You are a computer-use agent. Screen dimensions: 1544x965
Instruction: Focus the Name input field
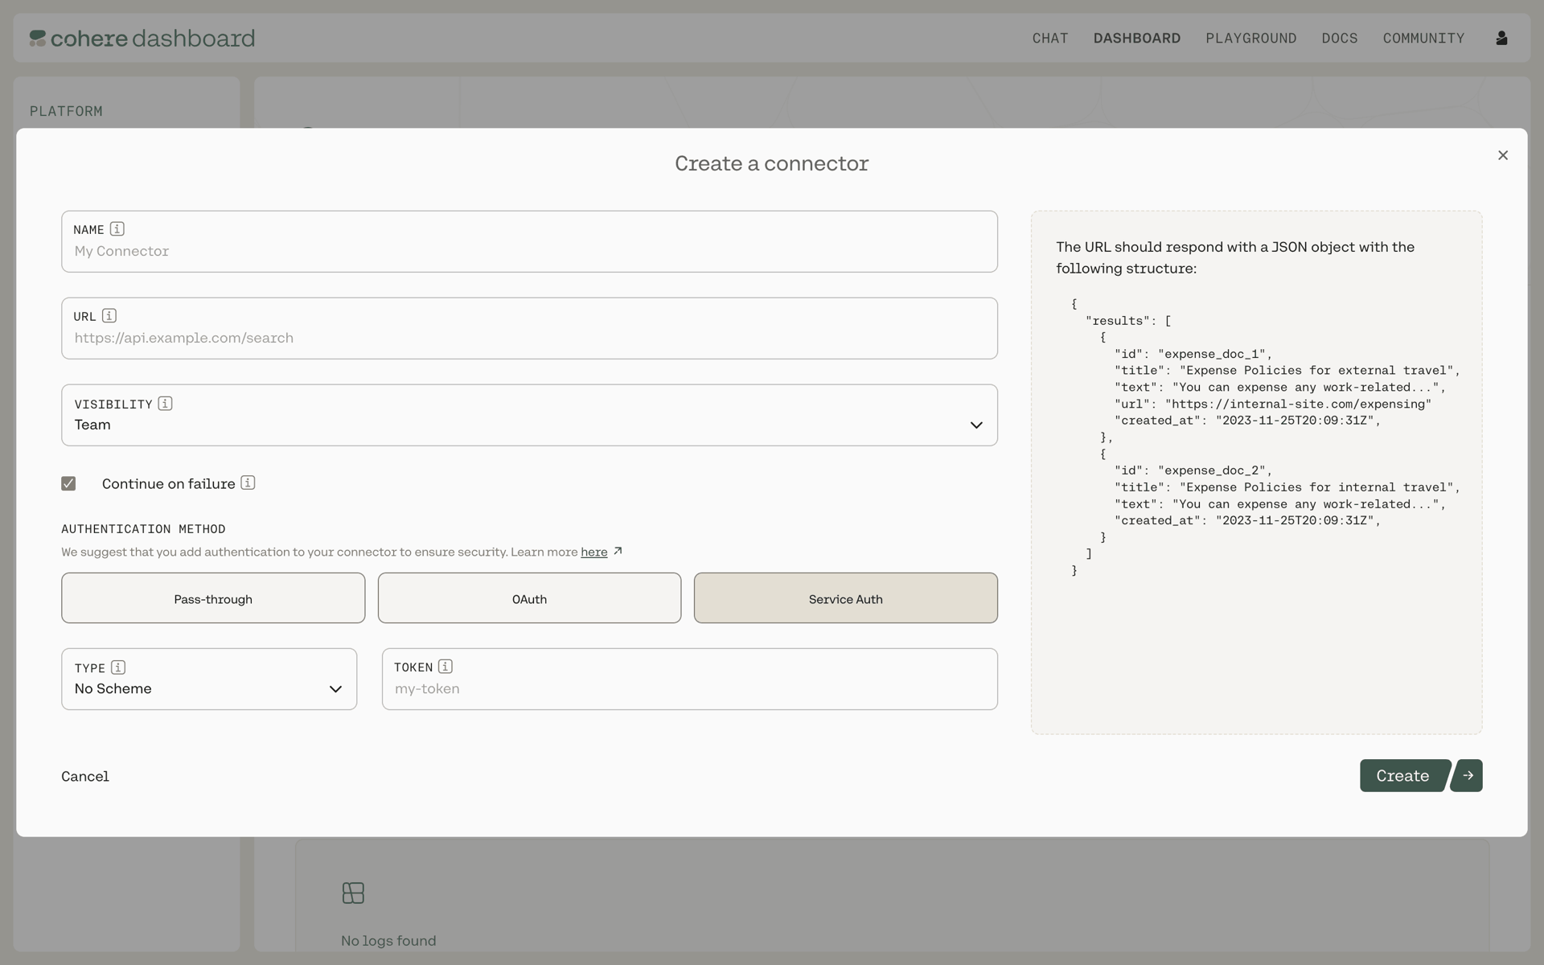pyautogui.click(x=529, y=241)
